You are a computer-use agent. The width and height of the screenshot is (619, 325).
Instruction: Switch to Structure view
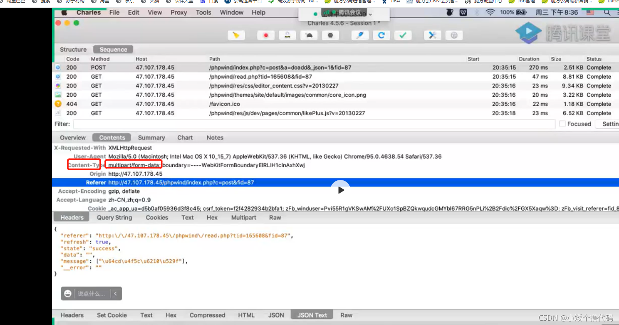(x=73, y=49)
